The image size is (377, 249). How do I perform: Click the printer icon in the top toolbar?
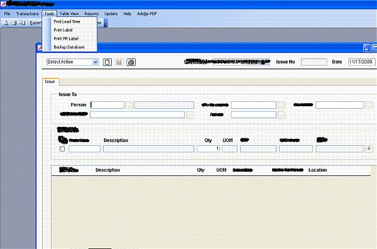(14, 23)
